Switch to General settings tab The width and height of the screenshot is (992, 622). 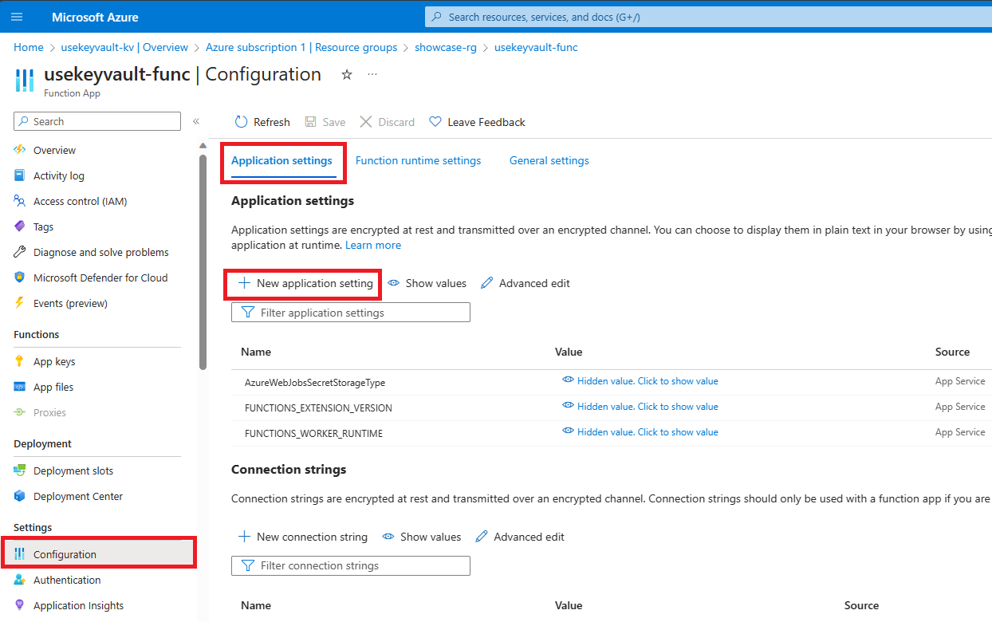click(x=549, y=160)
